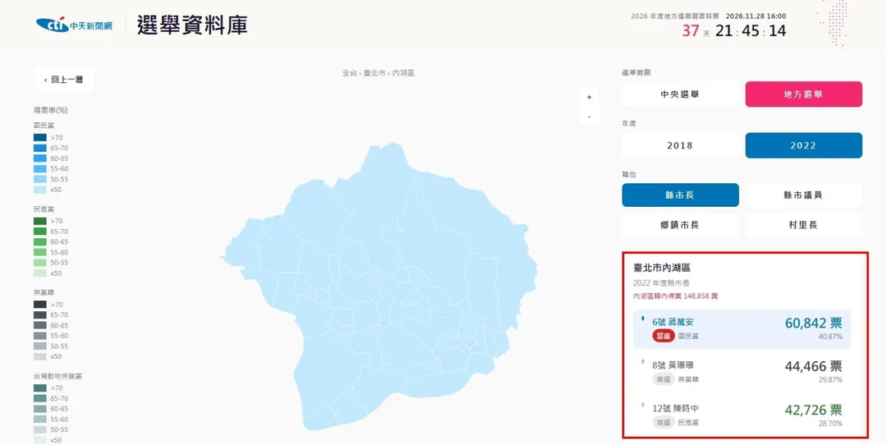Click the 民進黨 legend title

pyautogui.click(x=44, y=209)
